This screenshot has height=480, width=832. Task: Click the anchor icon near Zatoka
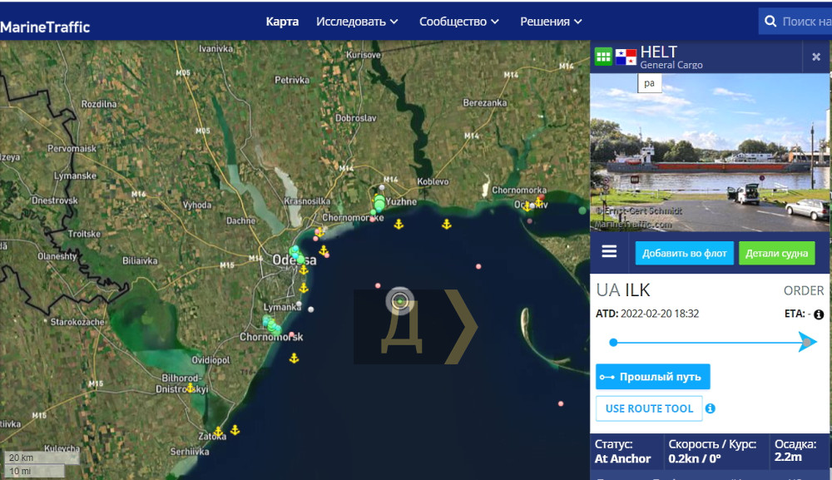click(219, 432)
